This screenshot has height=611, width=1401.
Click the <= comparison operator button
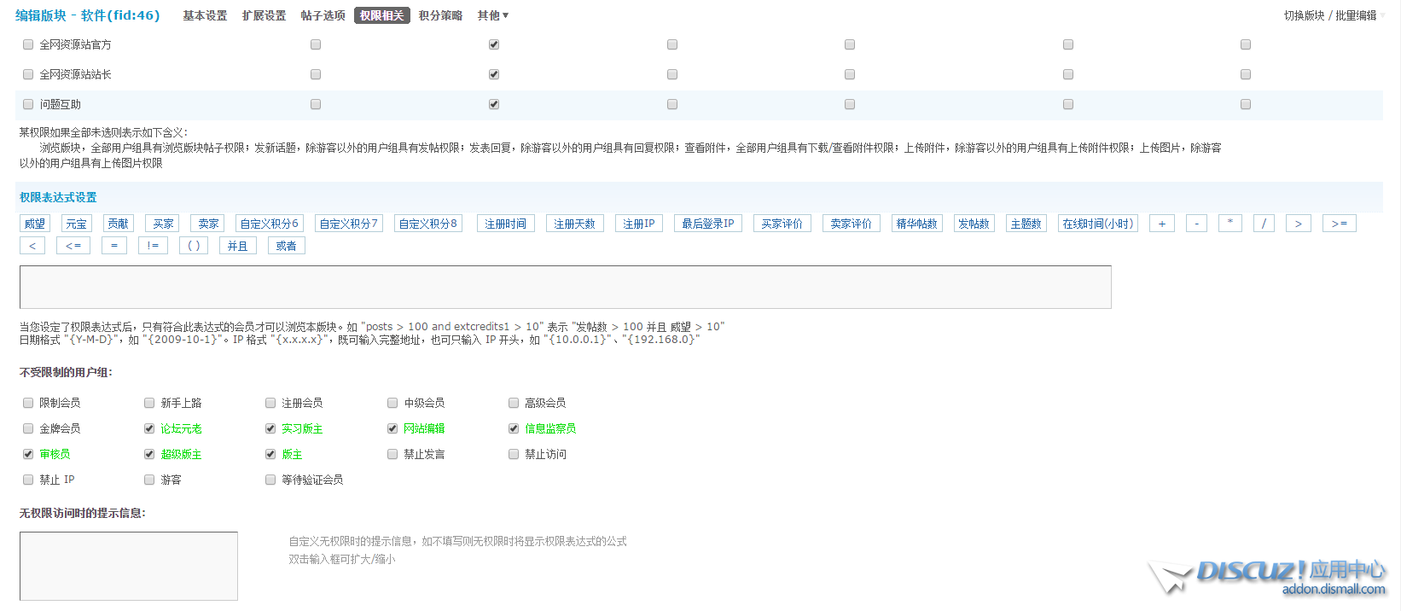point(73,246)
